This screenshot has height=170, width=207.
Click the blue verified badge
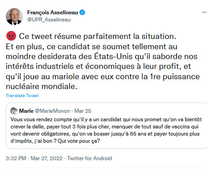(82, 13)
